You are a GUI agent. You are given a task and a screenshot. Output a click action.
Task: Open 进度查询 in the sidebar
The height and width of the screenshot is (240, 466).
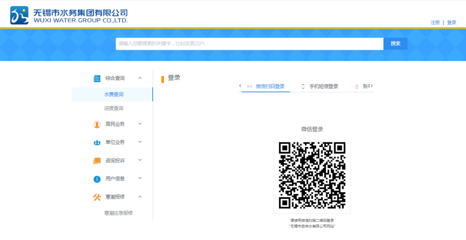tap(113, 108)
